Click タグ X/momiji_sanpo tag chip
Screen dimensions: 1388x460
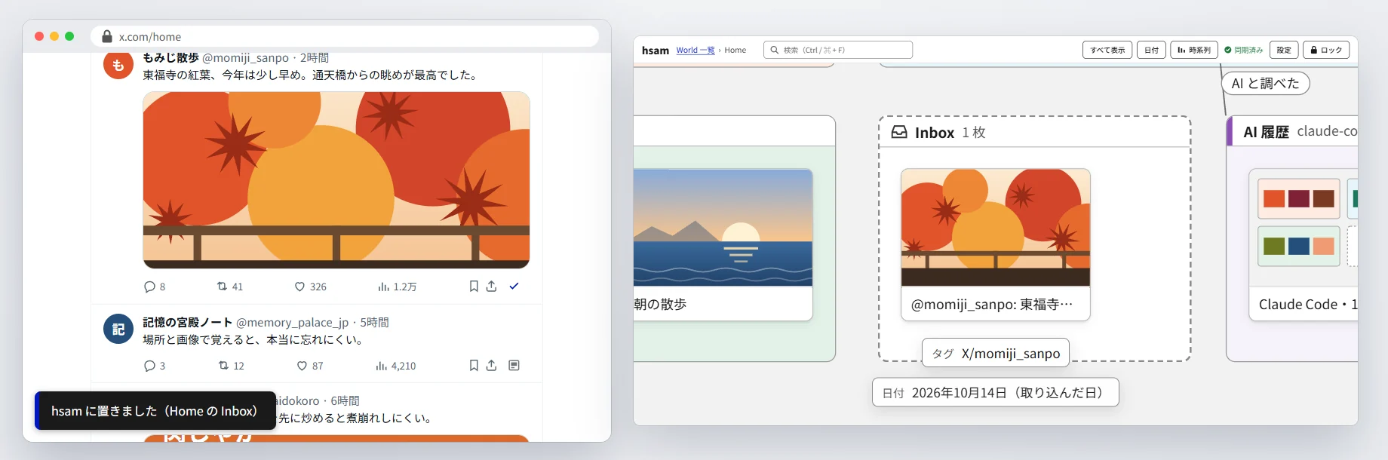(x=996, y=353)
